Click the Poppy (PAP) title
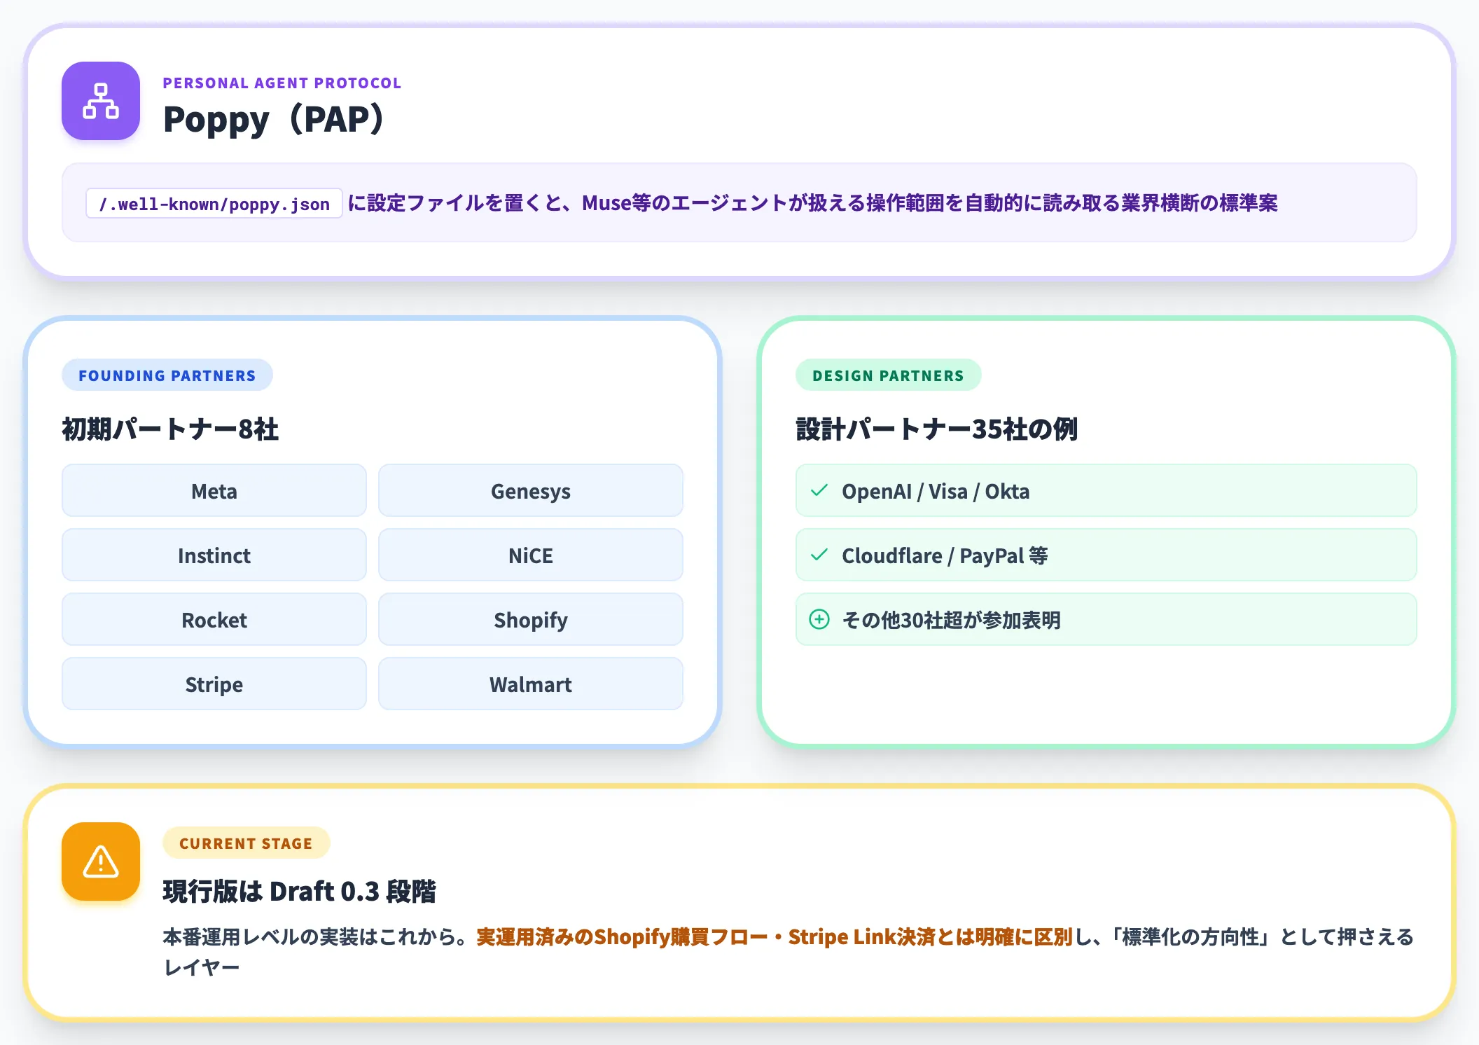This screenshot has height=1045, width=1479. 274,119
